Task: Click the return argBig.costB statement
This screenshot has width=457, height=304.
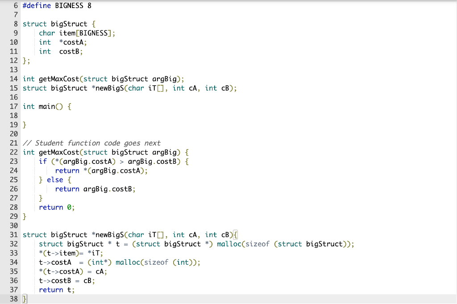Action: 96,189
